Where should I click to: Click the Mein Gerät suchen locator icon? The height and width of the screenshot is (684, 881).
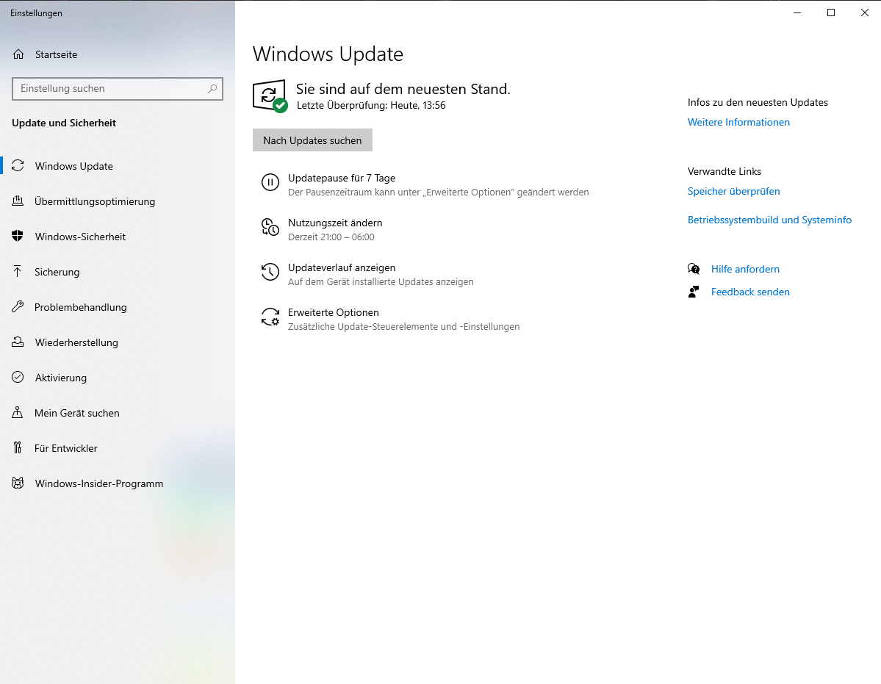(18, 413)
